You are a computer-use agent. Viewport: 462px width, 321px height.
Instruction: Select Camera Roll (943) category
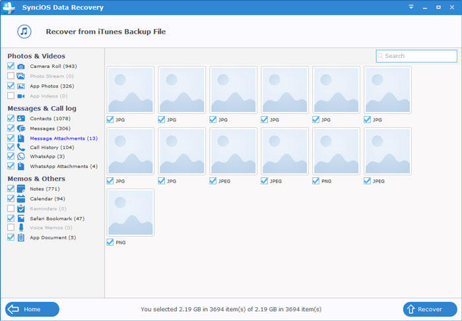tap(53, 66)
